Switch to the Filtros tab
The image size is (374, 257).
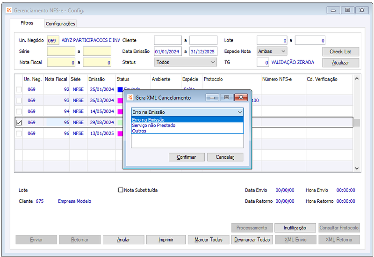tap(27, 23)
